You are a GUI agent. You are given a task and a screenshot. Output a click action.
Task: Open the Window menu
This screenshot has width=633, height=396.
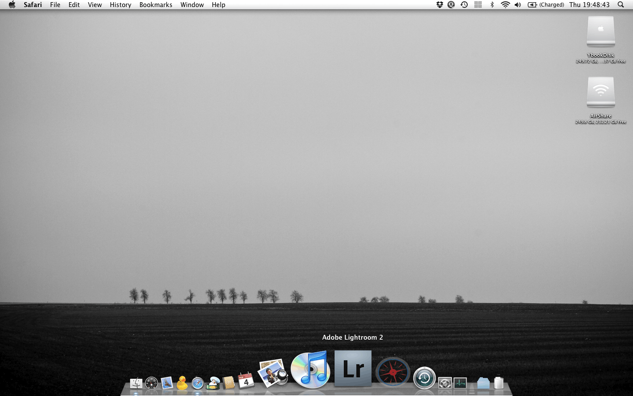click(192, 5)
